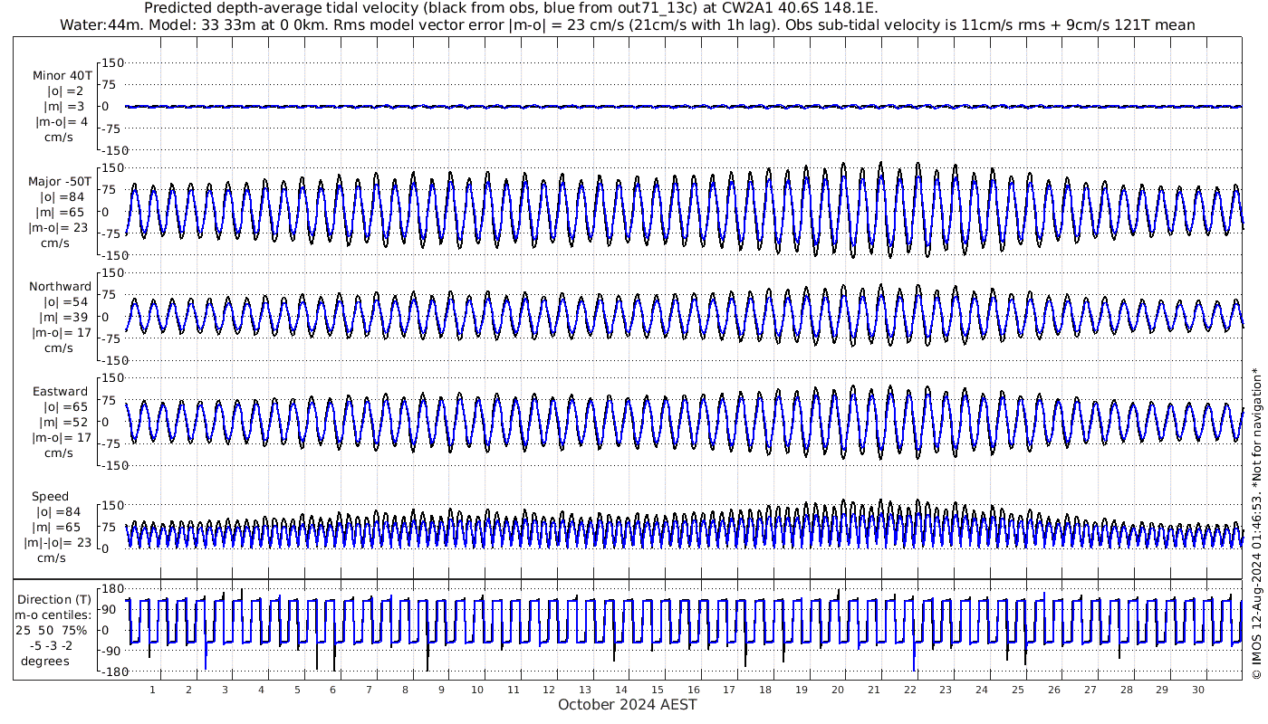Select the 'Eastward' panel label
1268x724 pixels.
tap(60, 391)
